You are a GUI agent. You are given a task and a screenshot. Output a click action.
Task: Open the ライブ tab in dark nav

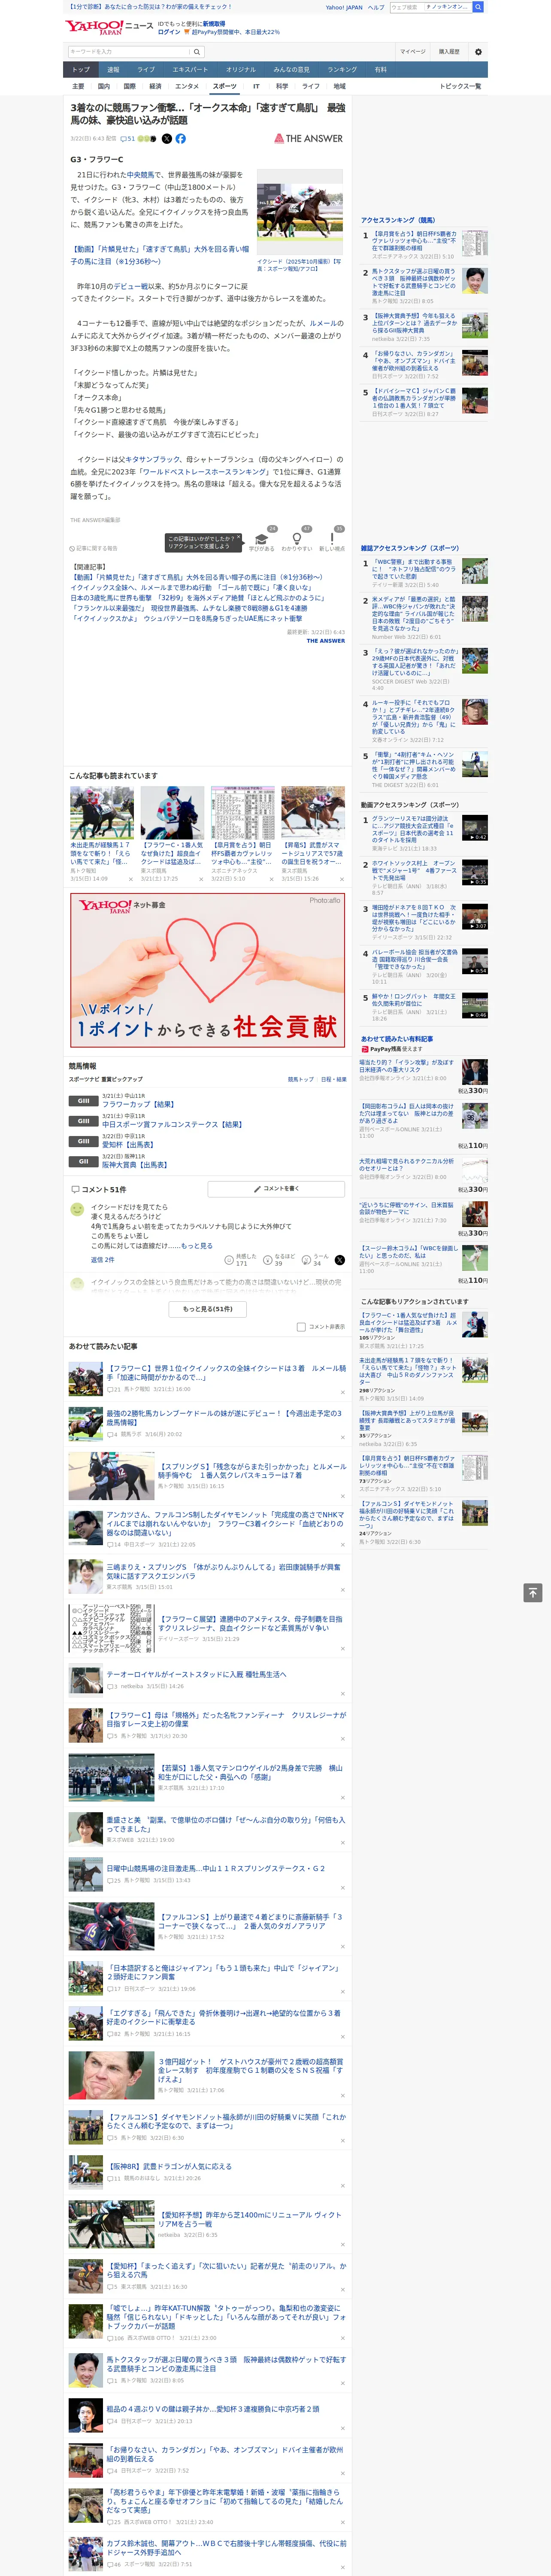[x=146, y=70]
